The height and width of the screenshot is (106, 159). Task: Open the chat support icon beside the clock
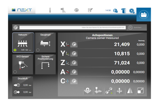pos(115,11)
